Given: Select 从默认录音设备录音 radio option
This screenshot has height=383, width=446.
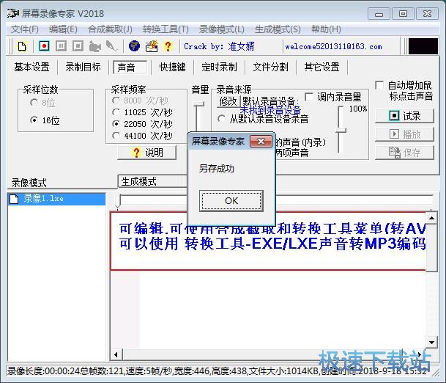Looking at the screenshot, I should tap(221, 118).
